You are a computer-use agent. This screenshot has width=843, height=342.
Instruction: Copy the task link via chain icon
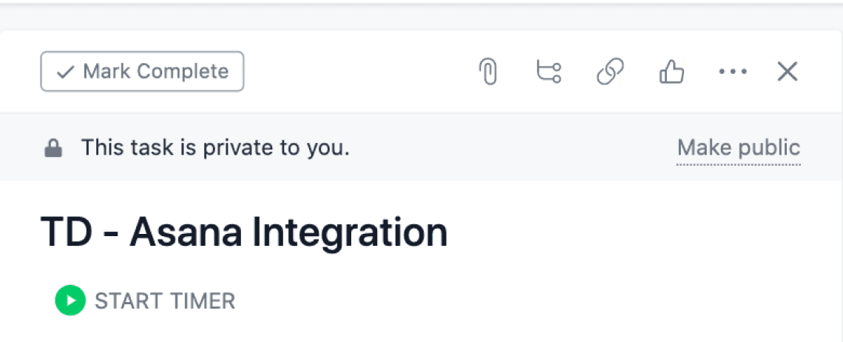610,72
